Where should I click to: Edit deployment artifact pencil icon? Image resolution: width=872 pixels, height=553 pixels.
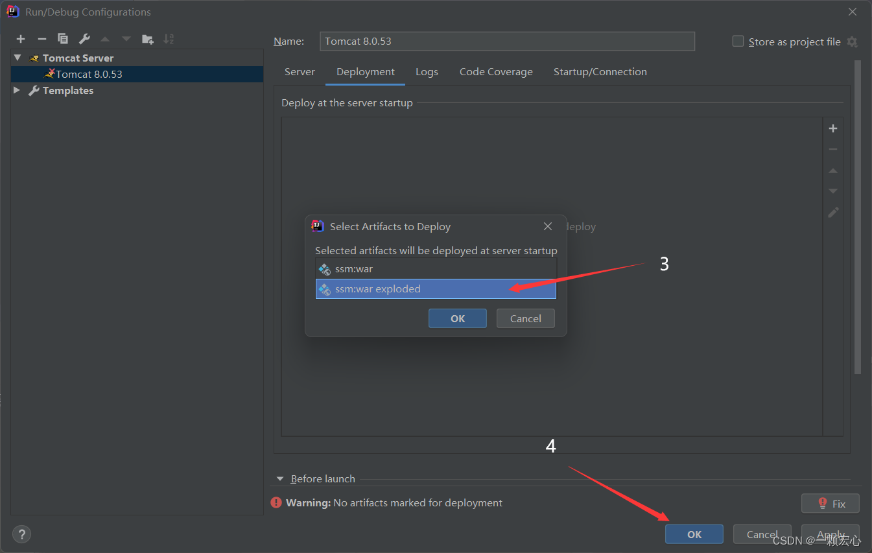[x=833, y=212]
